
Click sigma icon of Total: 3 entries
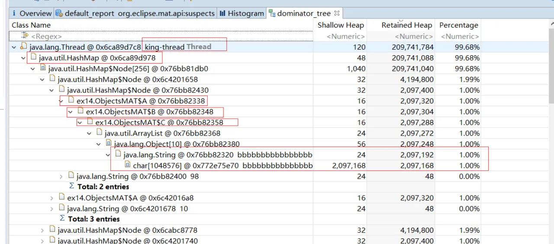pyautogui.click(x=62, y=219)
